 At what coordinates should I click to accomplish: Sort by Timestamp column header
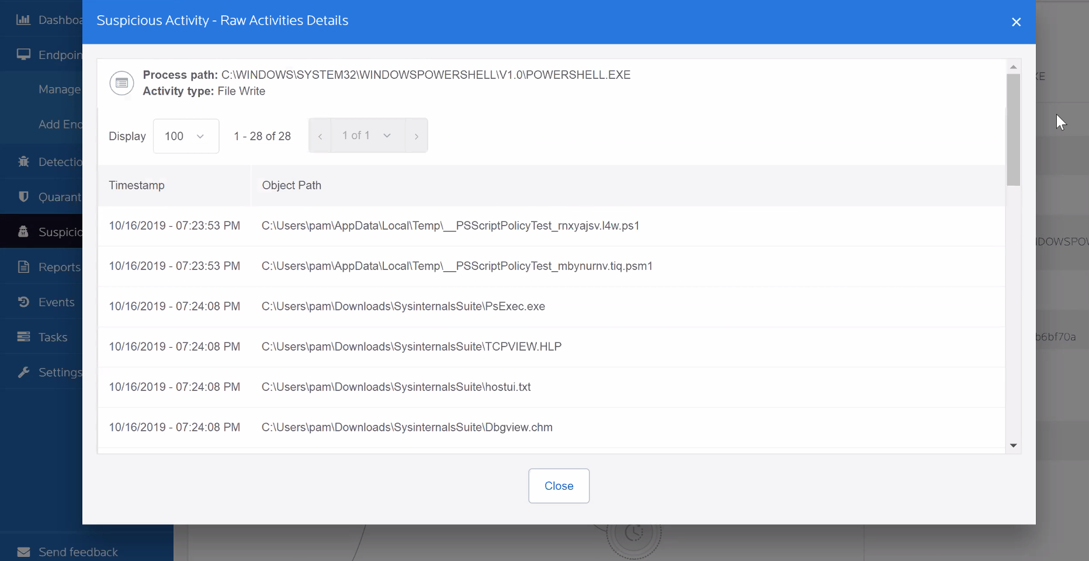click(x=137, y=185)
